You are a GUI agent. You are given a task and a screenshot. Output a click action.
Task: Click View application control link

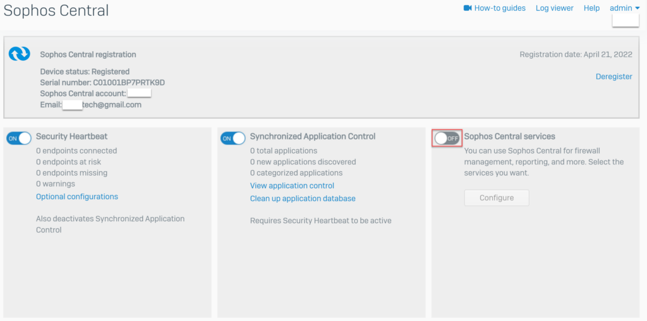(x=292, y=186)
